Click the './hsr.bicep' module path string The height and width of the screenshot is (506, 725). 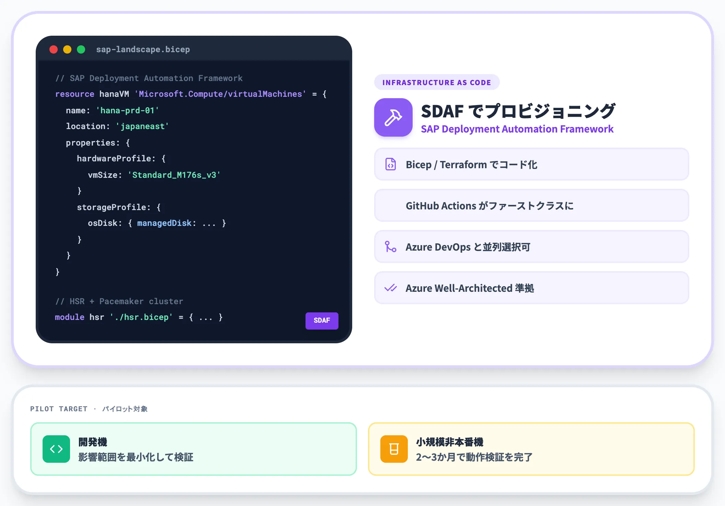pyautogui.click(x=141, y=317)
